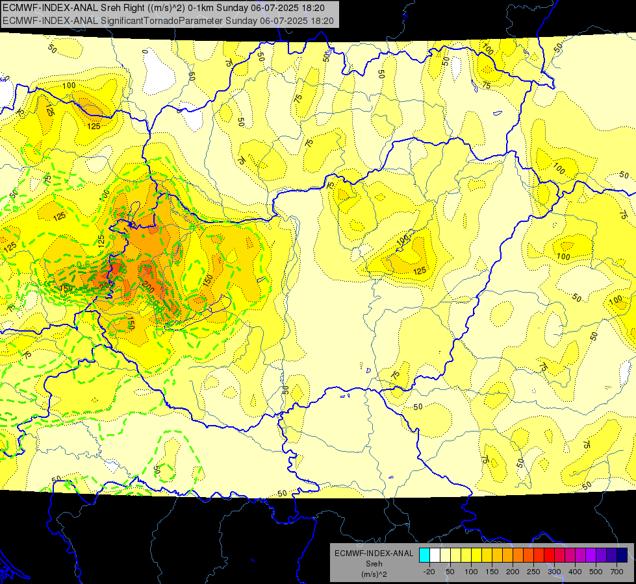
Task: Click the green 0.6 tornado parameter contour label
Action: pyautogui.click(x=83, y=265)
